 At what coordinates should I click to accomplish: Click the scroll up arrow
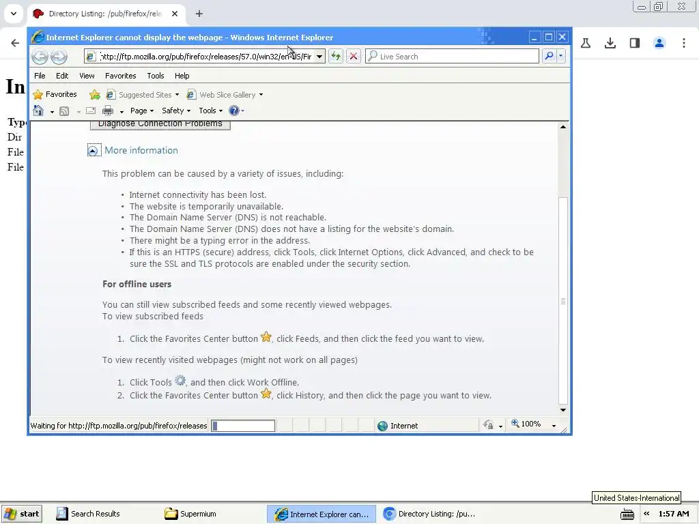[x=563, y=127]
